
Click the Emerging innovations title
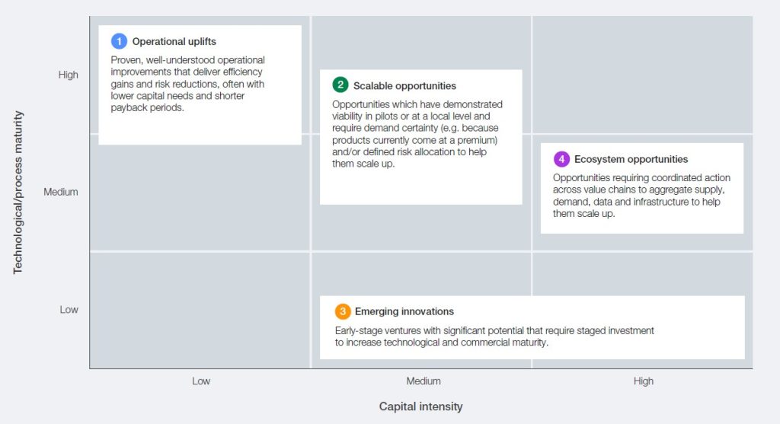click(x=404, y=311)
